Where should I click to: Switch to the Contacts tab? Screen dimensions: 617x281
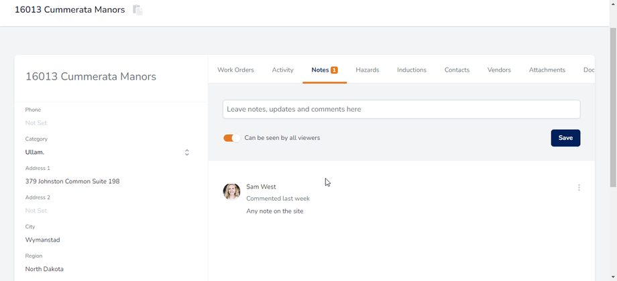pos(457,70)
